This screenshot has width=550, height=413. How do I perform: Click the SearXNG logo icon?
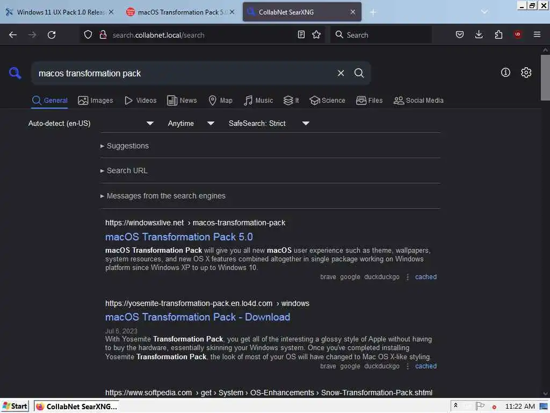(15, 73)
